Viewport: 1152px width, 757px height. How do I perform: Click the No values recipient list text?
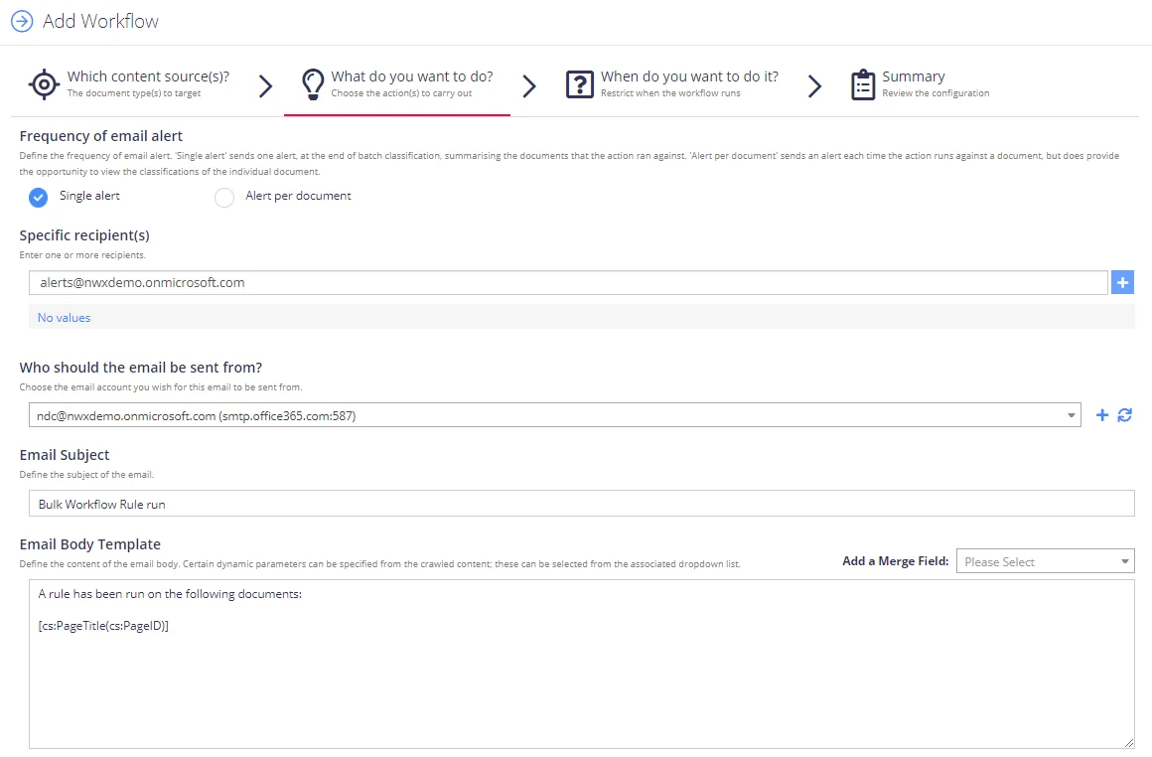pyautogui.click(x=64, y=318)
